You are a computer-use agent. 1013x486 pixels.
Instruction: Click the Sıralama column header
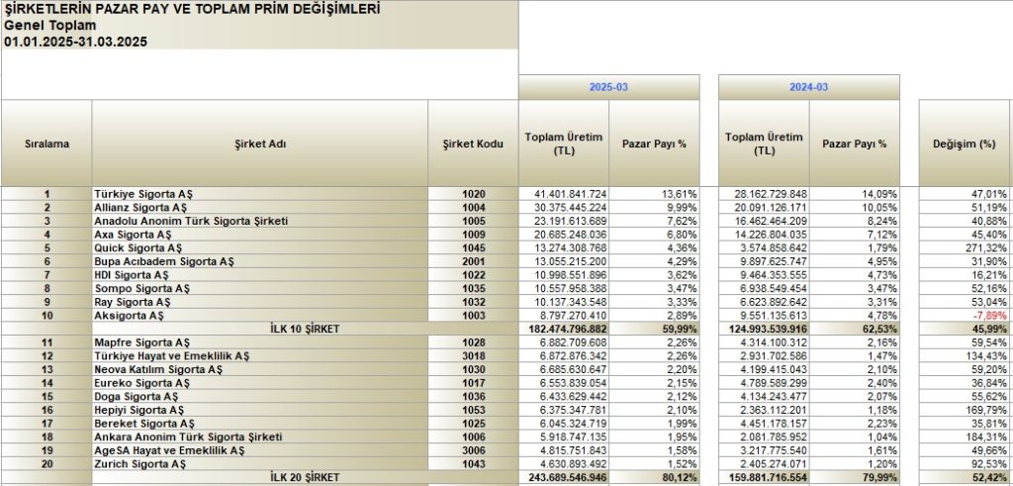46,144
